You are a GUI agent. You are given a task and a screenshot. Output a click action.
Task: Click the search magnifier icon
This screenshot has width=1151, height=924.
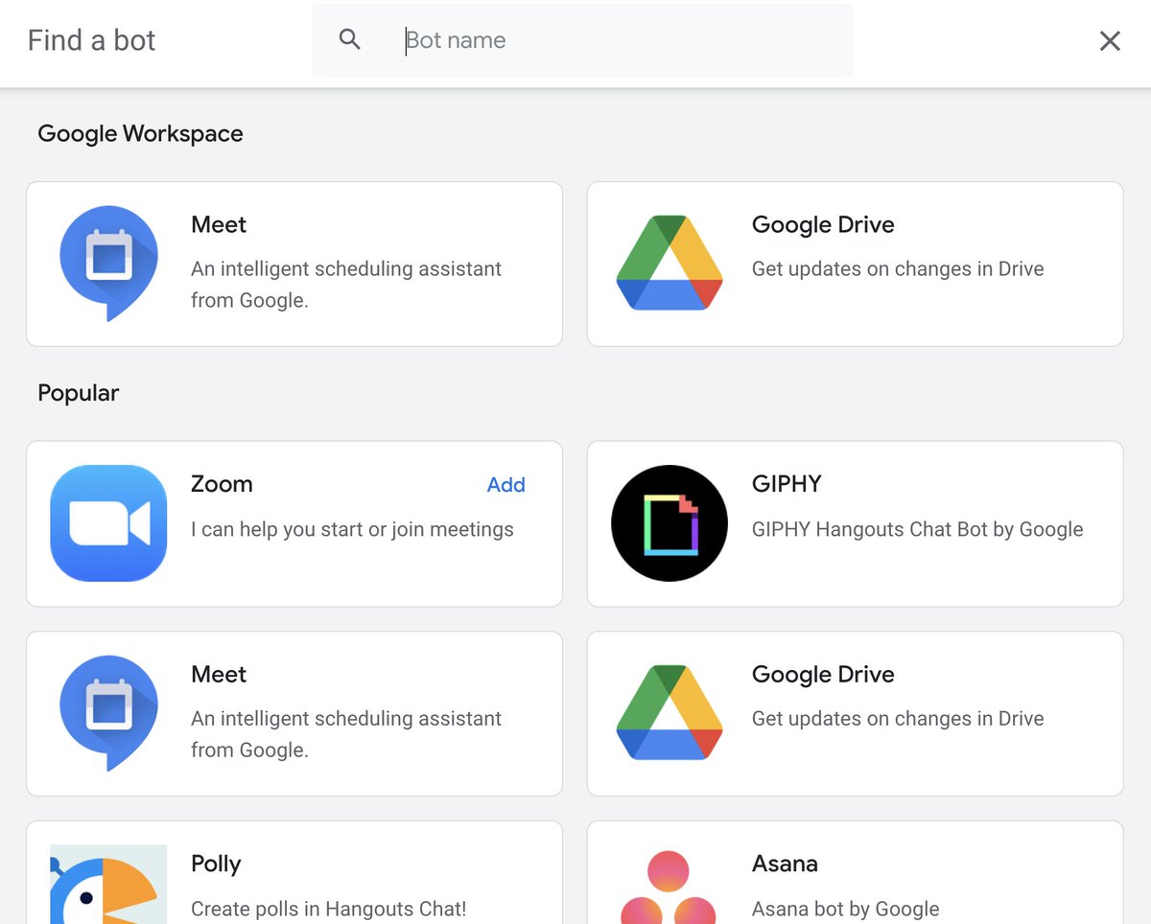coord(350,39)
